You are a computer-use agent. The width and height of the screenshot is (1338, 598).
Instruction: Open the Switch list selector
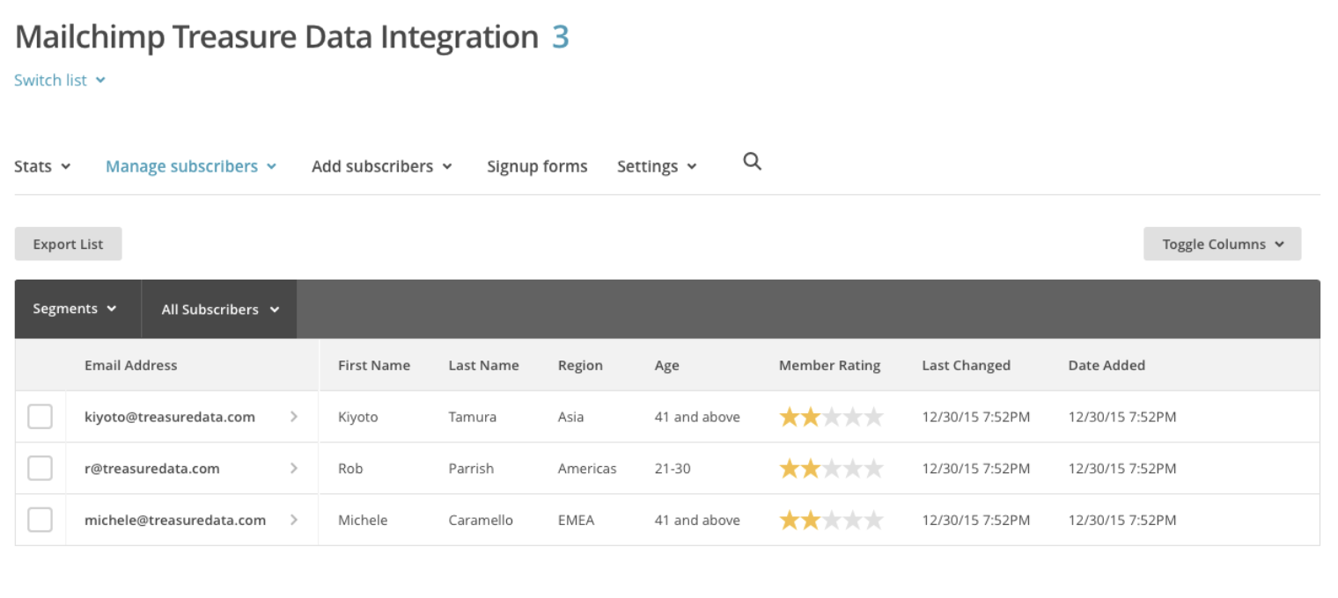tap(60, 80)
